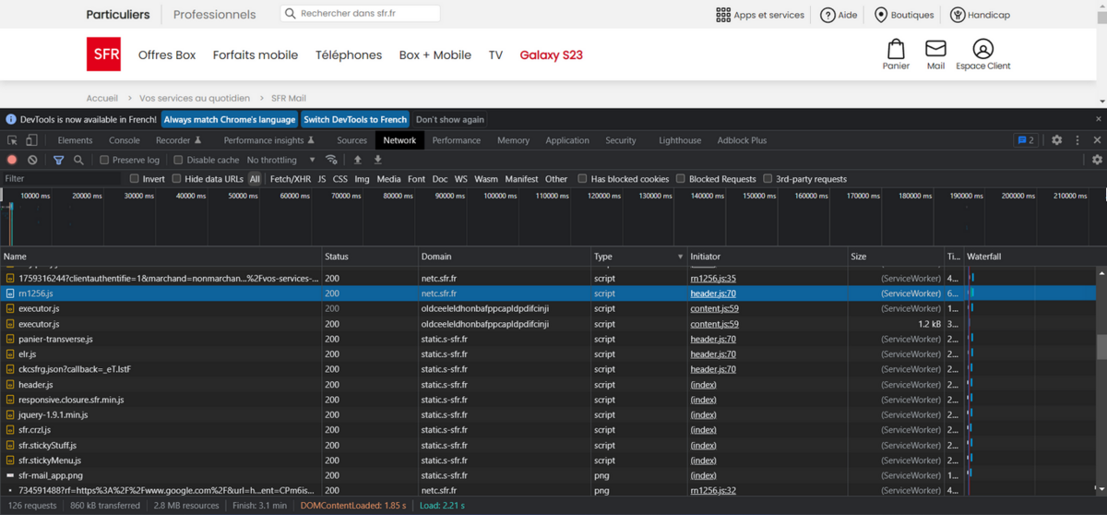The image size is (1107, 515).
Task: Filter requests by Img type
Action: pos(363,179)
